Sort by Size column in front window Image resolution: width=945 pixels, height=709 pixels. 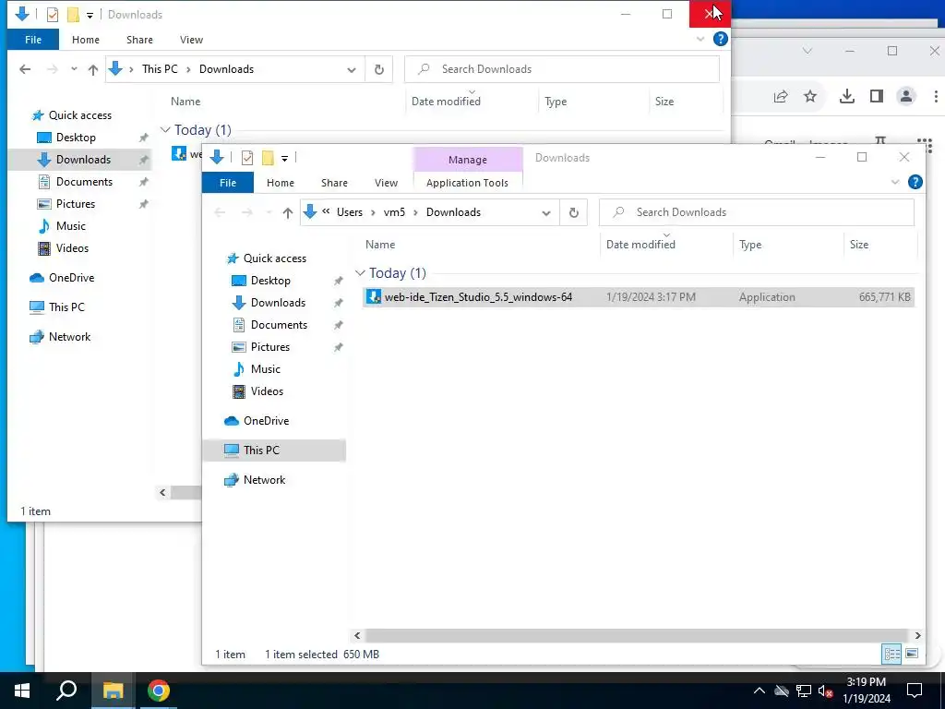(859, 244)
